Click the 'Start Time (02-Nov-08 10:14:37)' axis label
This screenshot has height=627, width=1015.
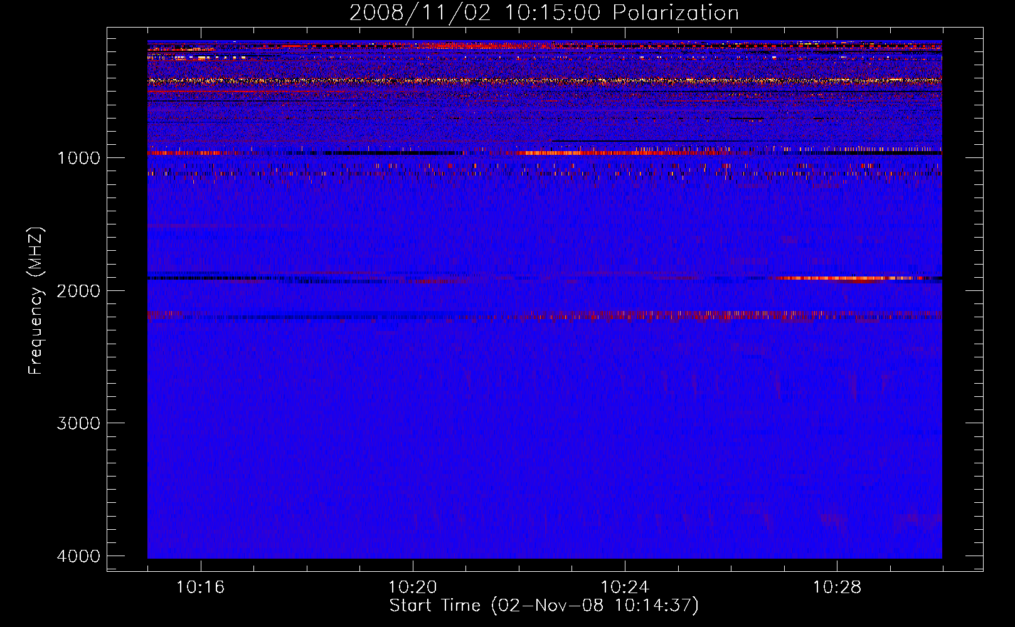(x=544, y=606)
